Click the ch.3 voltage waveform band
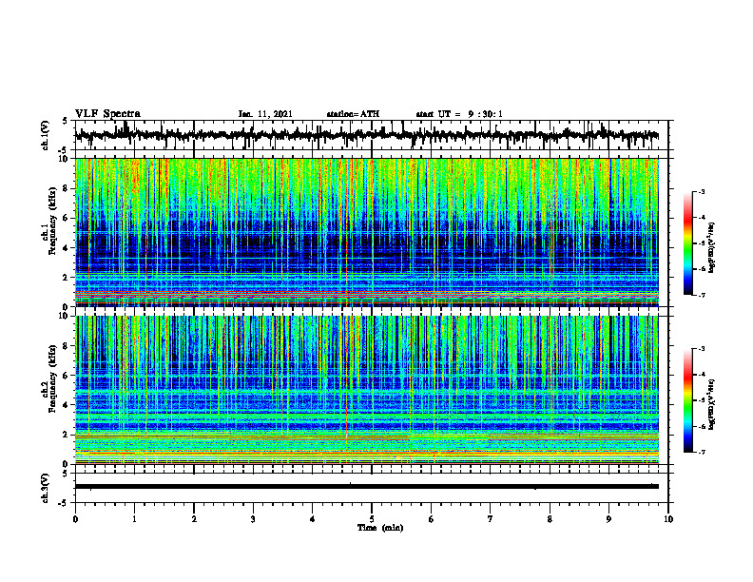This screenshot has width=753, height=582. [367, 487]
